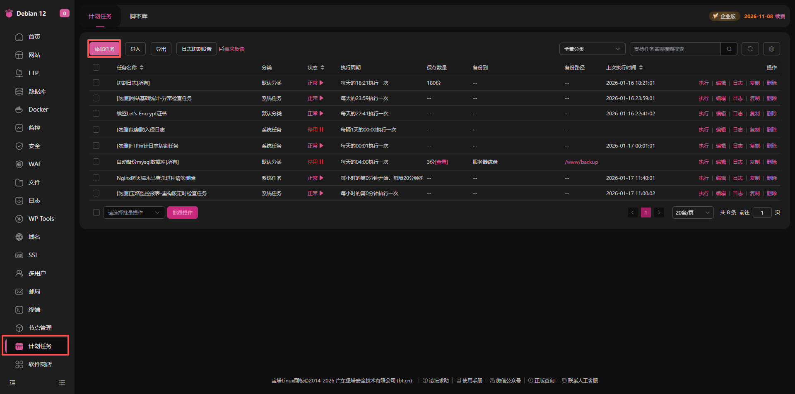Open 日志切割设置 button

pyautogui.click(x=196, y=49)
